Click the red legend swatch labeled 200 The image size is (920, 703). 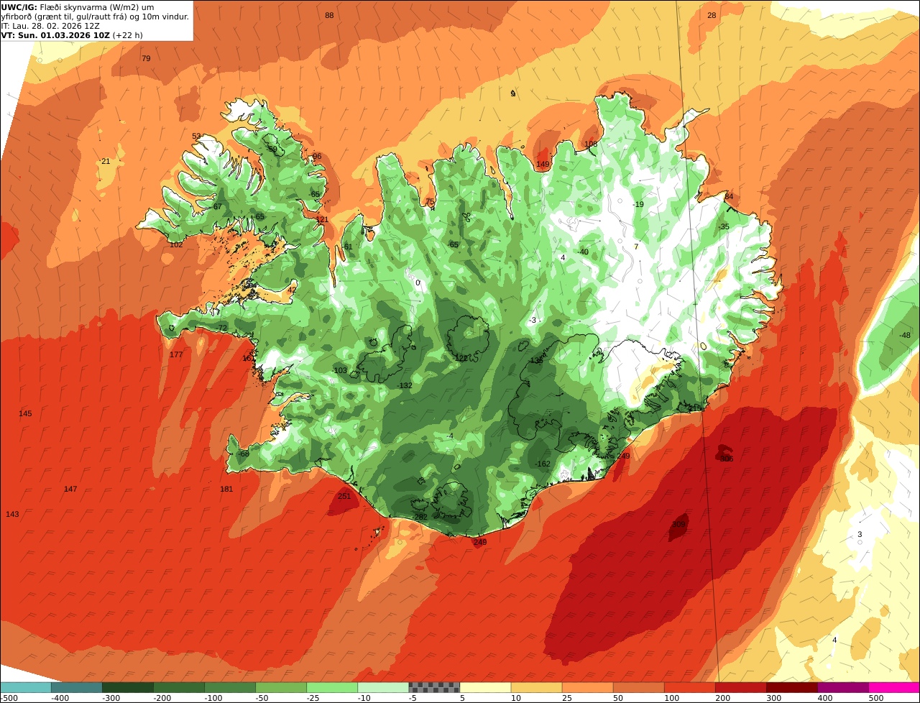click(740, 687)
